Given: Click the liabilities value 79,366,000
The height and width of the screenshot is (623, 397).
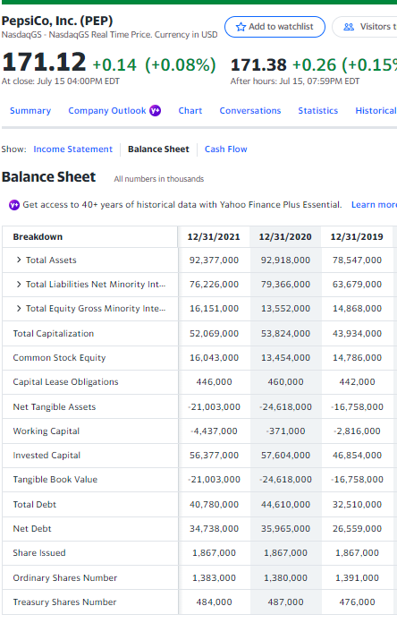Looking at the screenshot, I should click(x=285, y=285).
